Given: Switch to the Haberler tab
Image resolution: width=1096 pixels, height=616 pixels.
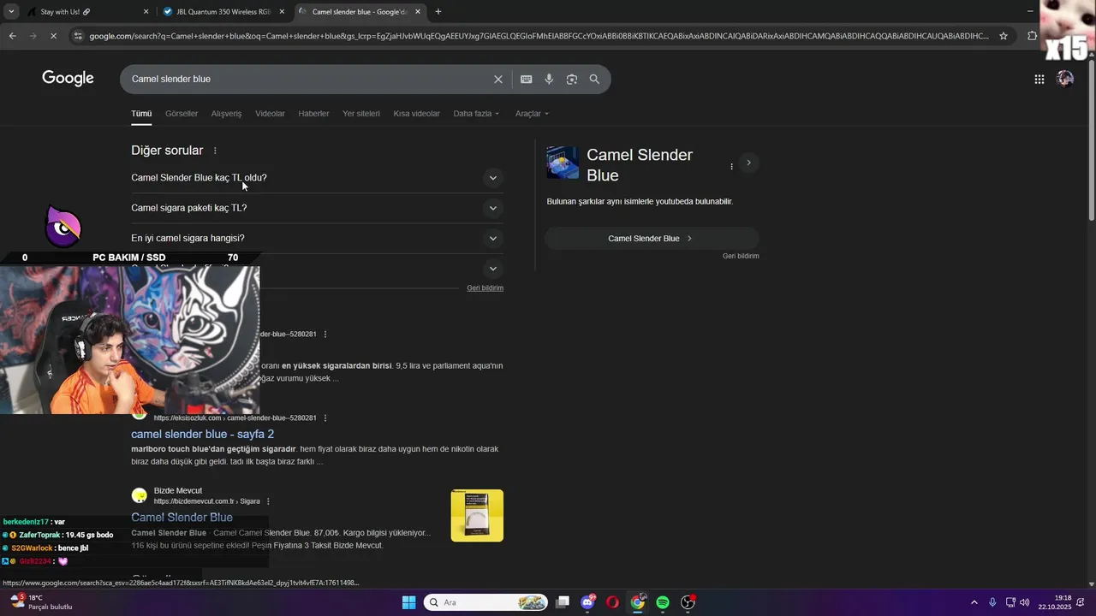Looking at the screenshot, I should point(313,113).
